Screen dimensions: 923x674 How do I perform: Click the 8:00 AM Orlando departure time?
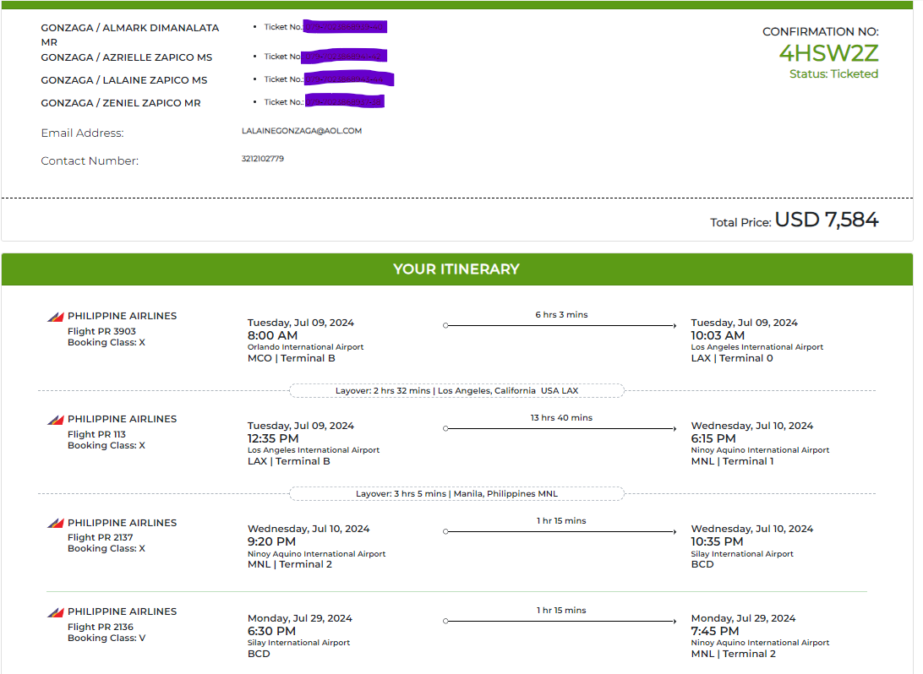pos(272,335)
